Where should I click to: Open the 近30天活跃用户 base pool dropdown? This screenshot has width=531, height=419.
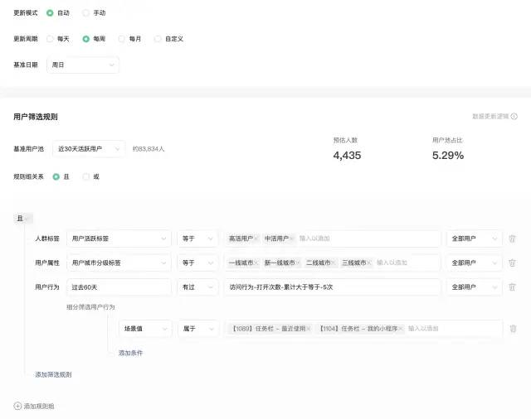coord(89,149)
